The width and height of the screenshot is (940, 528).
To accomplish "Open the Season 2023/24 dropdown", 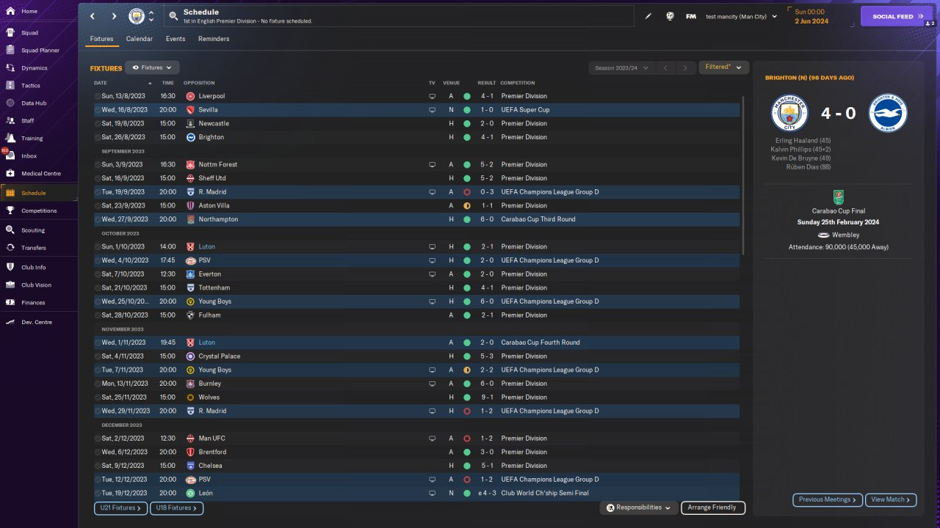I will 621,67.
